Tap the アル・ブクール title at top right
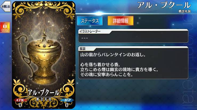The image size is (197, 110). coord(164,5)
